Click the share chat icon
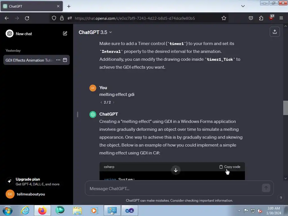 tap(274, 32)
